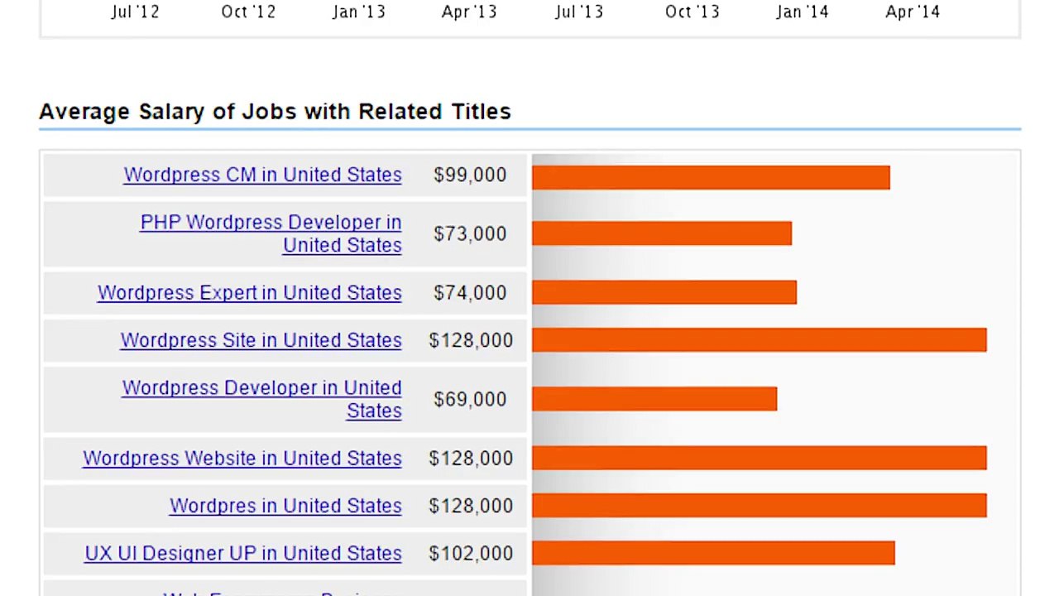The height and width of the screenshot is (596, 1059).
Task: Click PHP Wordpress Developer in United States link
Action: pos(271,223)
